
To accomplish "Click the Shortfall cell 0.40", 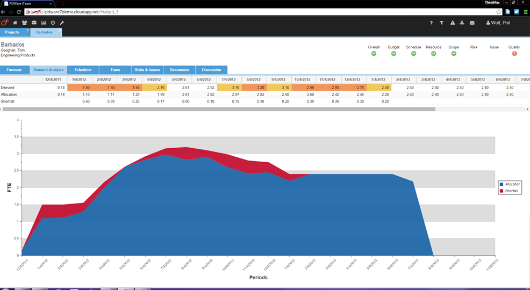I will (80, 102).
